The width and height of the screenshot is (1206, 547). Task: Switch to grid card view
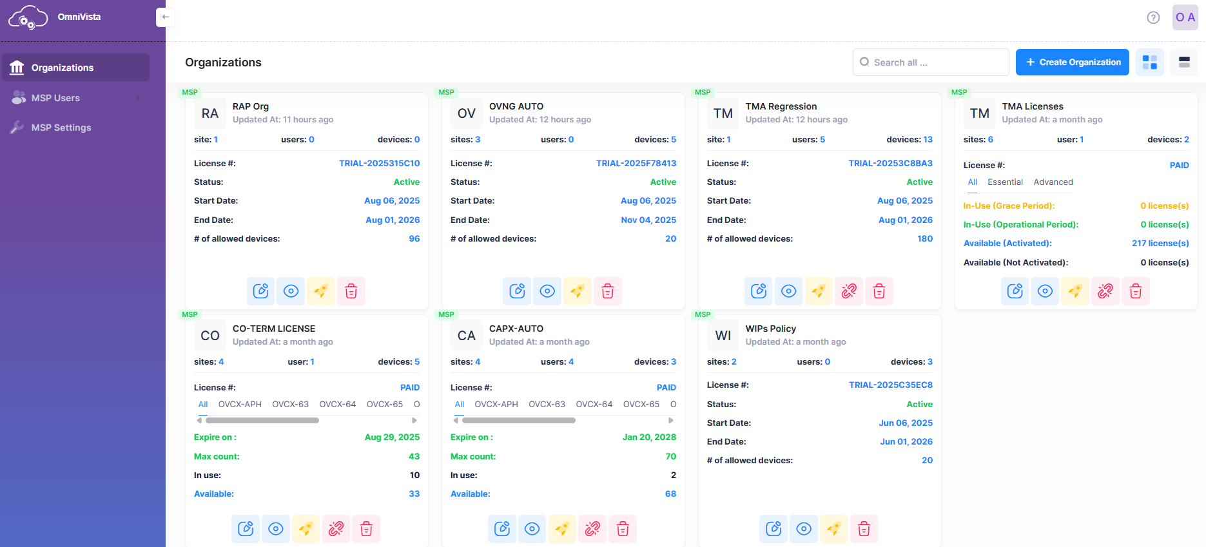pyautogui.click(x=1149, y=62)
